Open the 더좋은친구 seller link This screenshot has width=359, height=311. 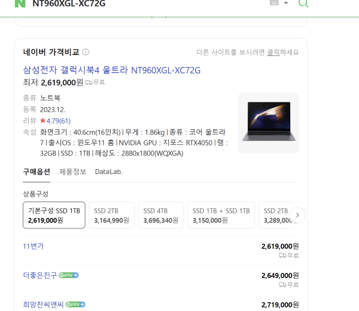40,275
